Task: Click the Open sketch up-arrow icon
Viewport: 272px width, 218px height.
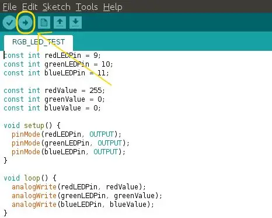Action: click(60, 23)
